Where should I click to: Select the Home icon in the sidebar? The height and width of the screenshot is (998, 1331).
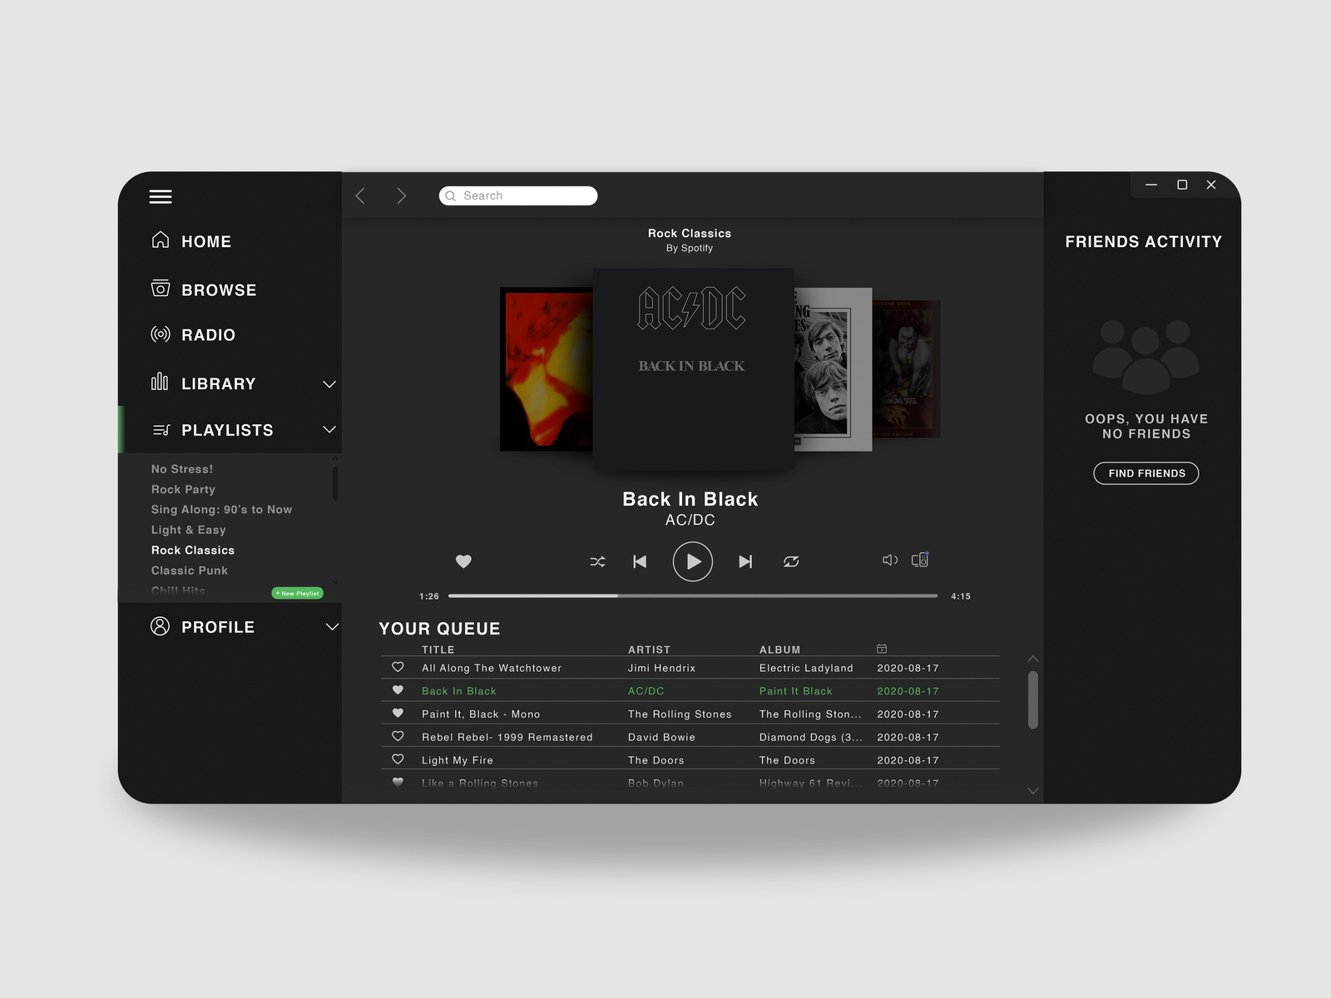(x=161, y=240)
